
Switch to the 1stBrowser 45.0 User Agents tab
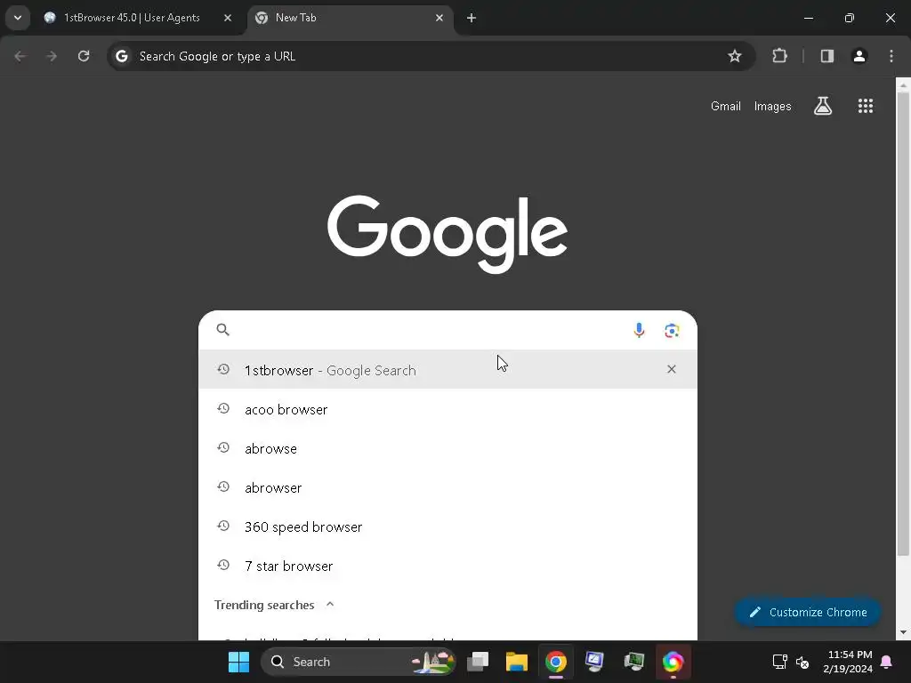pos(139,18)
